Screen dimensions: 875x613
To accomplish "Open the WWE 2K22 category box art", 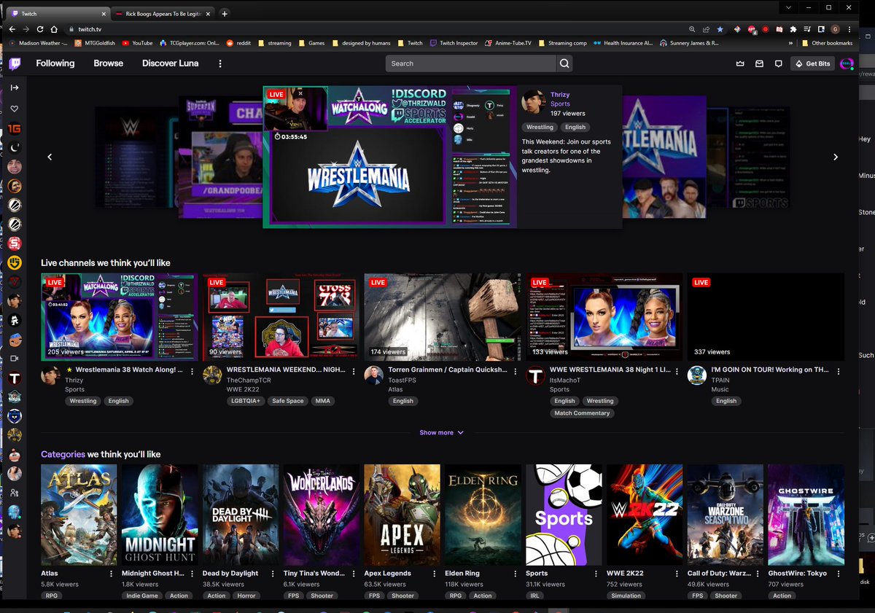I will pyautogui.click(x=645, y=515).
